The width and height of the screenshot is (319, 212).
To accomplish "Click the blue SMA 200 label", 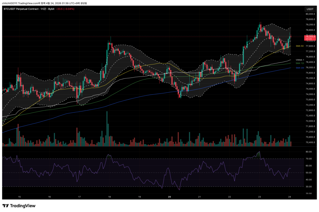I will (x=300, y=68).
